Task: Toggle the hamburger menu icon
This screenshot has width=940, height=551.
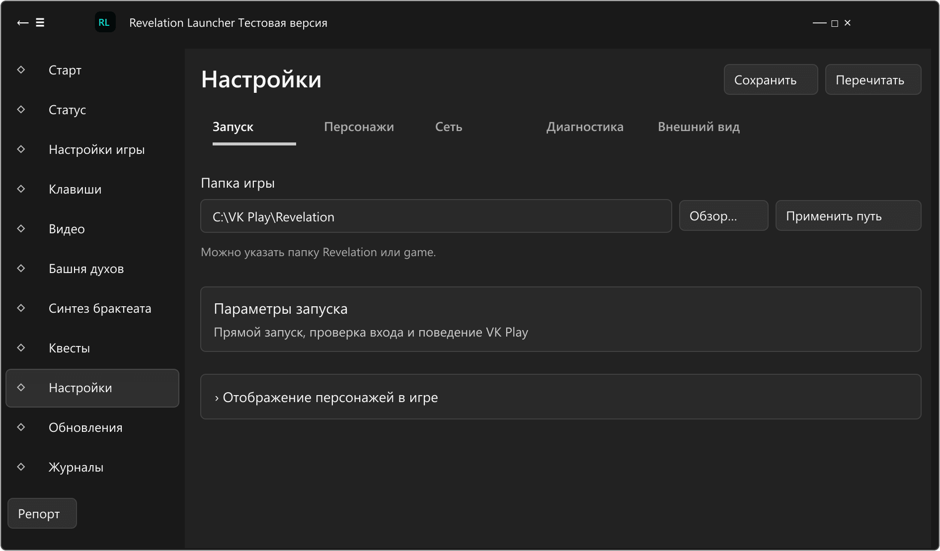Action: tap(40, 23)
